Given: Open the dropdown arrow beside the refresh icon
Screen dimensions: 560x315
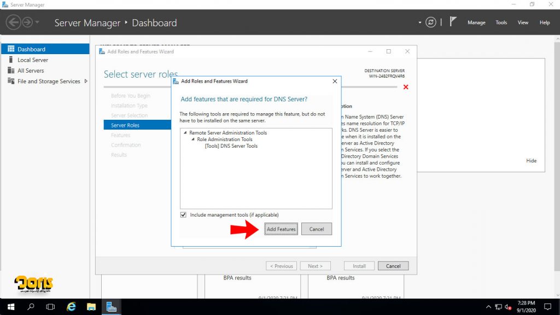Looking at the screenshot, I should (x=419, y=22).
